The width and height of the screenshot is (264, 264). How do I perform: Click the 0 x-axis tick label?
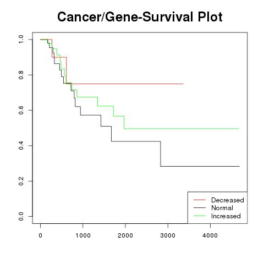click(x=41, y=235)
